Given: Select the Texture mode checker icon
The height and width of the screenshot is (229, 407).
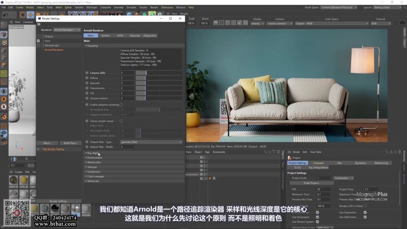Looking at the screenshot, I should [x=4, y=42].
